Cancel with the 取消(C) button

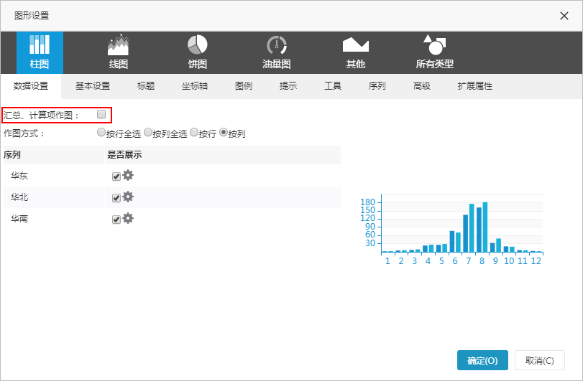539,360
